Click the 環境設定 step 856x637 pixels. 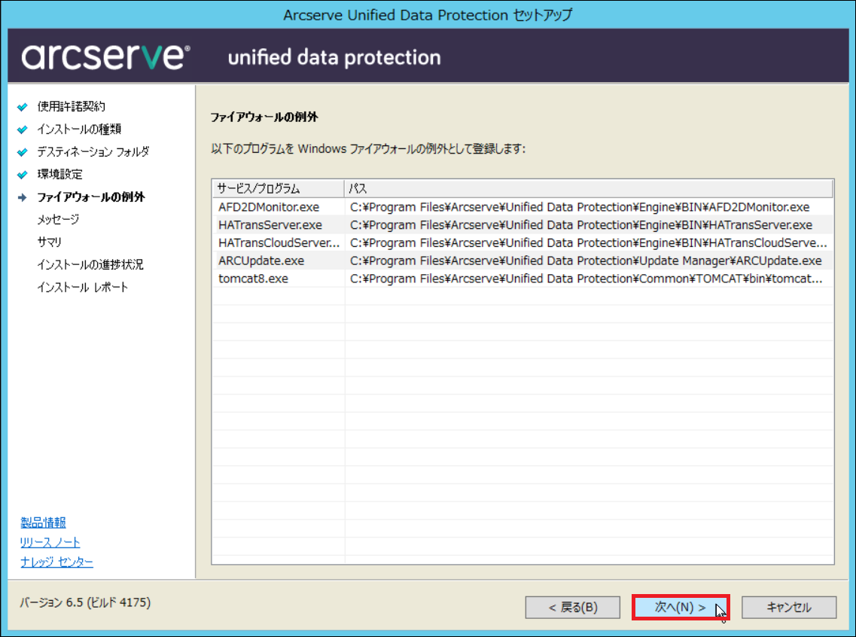click(x=59, y=175)
